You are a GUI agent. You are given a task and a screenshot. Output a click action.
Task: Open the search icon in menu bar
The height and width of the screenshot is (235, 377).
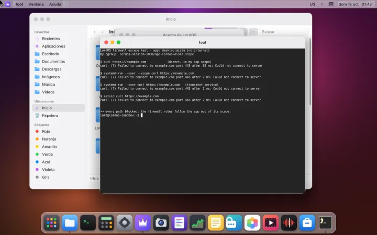tap(322, 4)
